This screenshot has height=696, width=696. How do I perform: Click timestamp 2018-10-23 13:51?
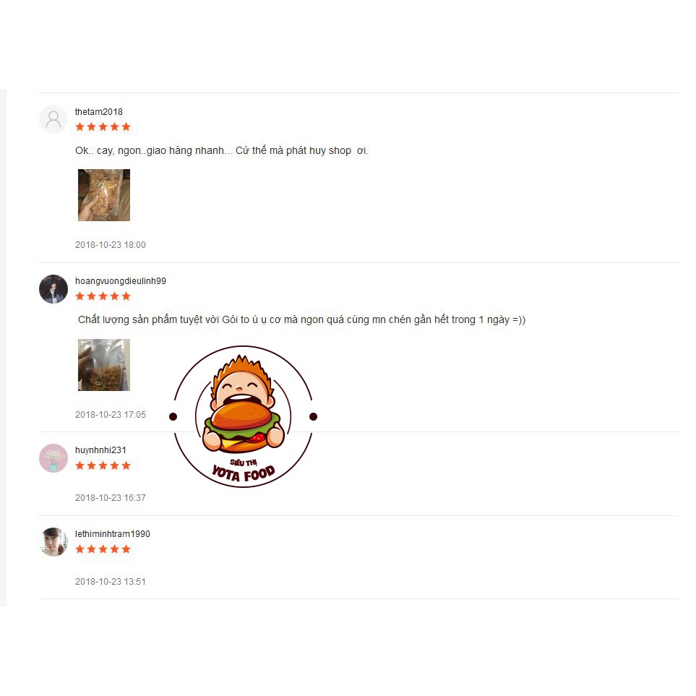pyautogui.click(x=110, y=582)
